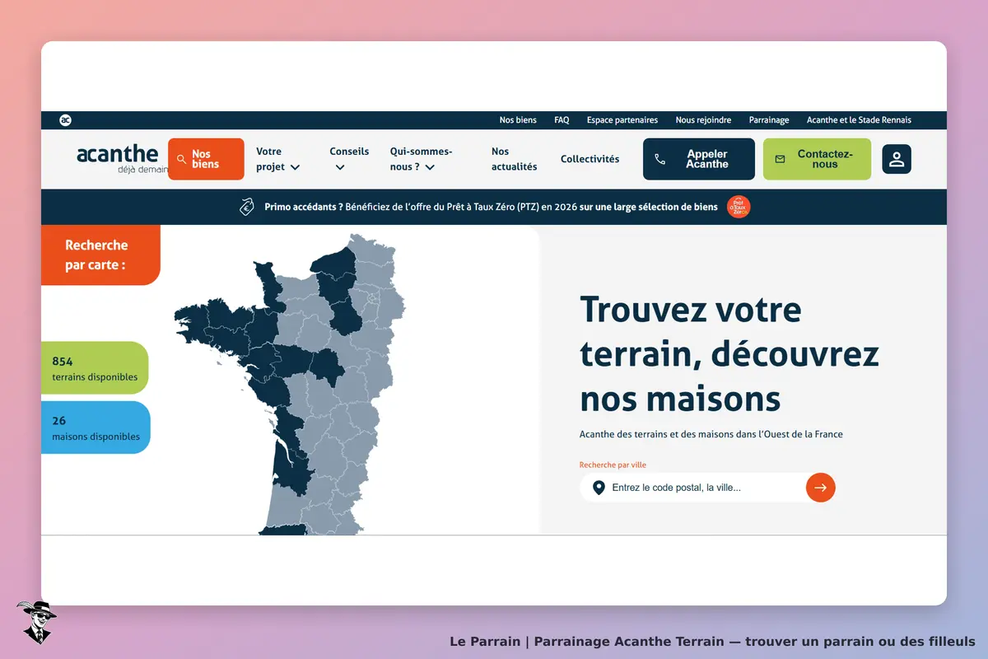The image size is (988, 659).
Task: Click the location pin icon in search field
Action: pyautogui.click(x=599, y=488)
